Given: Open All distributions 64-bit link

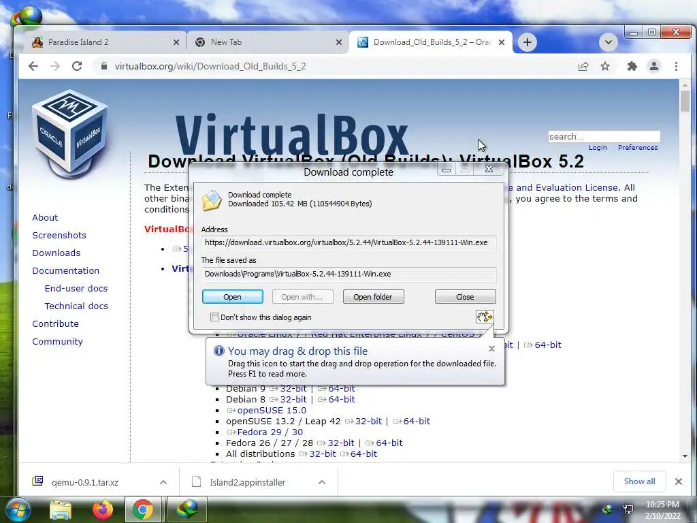Looking at the screenshot, I should tap(363, 454).
